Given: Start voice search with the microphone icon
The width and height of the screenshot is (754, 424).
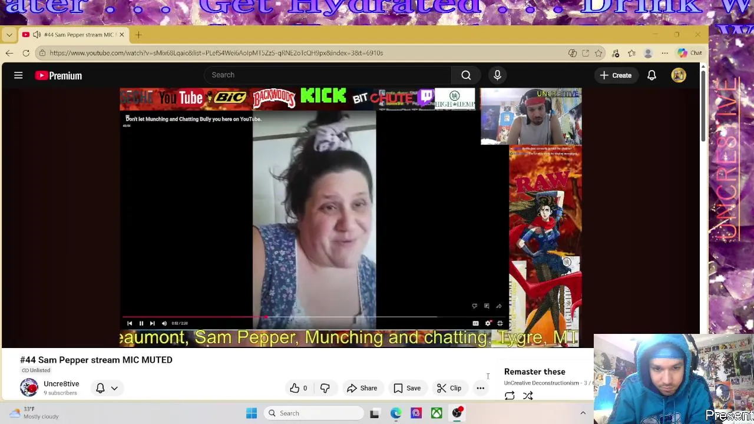Looking at the screenshot, I should point(497,75).
